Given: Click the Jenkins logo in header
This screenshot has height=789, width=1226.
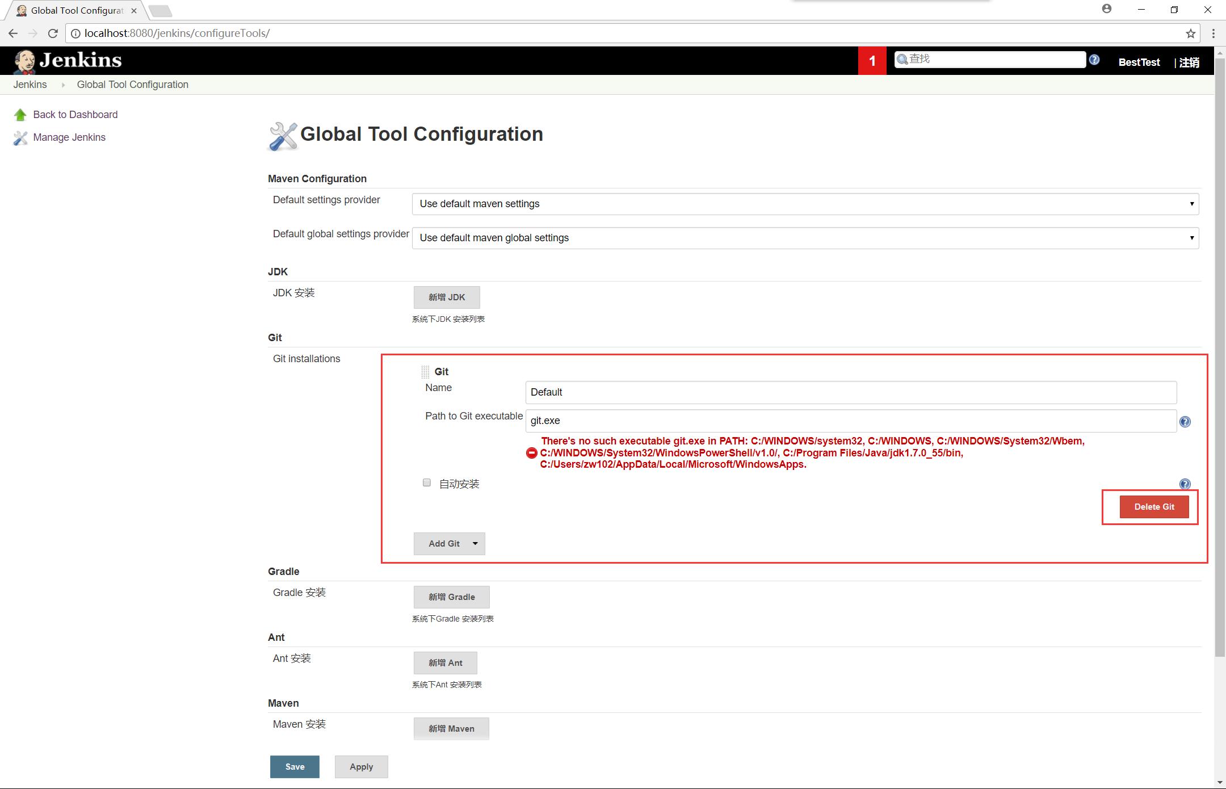Looking at the screenshot, I should coord(68,61).
